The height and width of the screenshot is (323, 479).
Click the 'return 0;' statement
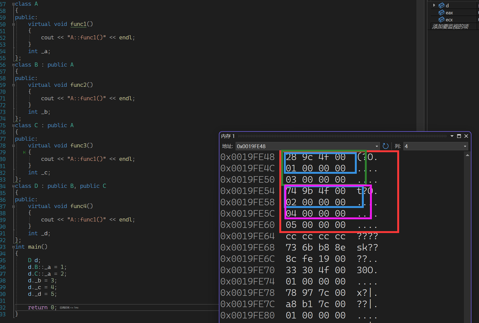point(42,308)
